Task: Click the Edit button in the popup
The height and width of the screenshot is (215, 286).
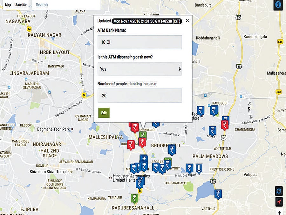Action: [103, 113]
